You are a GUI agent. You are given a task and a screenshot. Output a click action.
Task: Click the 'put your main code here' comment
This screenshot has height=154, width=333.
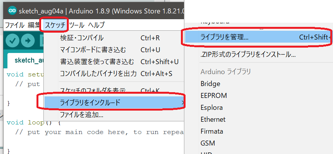click(x=99, y=132)
